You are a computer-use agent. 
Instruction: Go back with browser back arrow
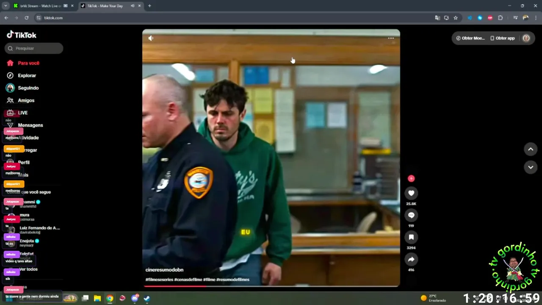tap(6, 18)
